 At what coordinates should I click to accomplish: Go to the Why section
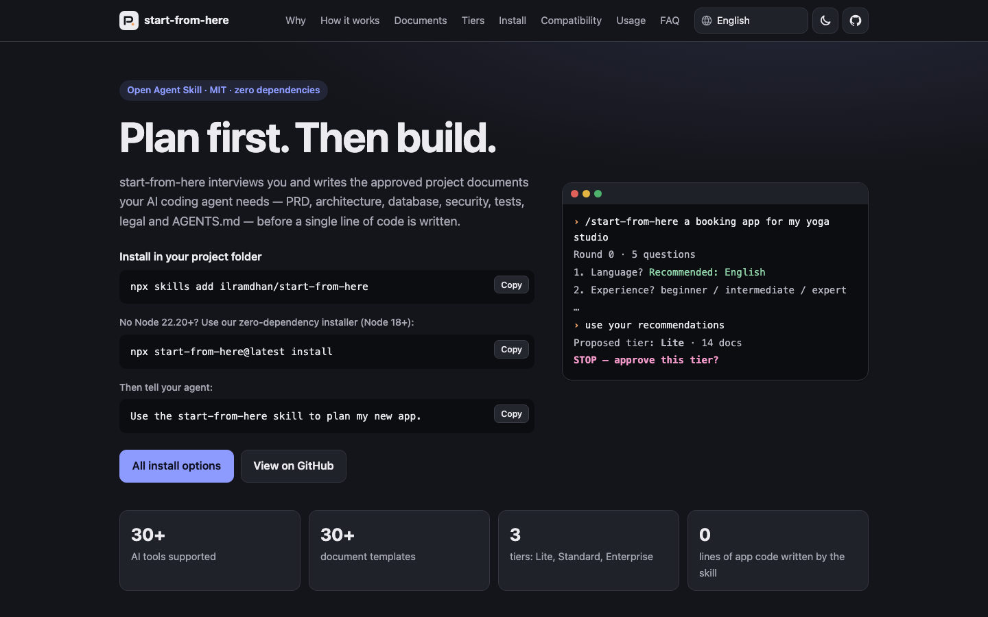pyautogui.click(x=296, y=21)
